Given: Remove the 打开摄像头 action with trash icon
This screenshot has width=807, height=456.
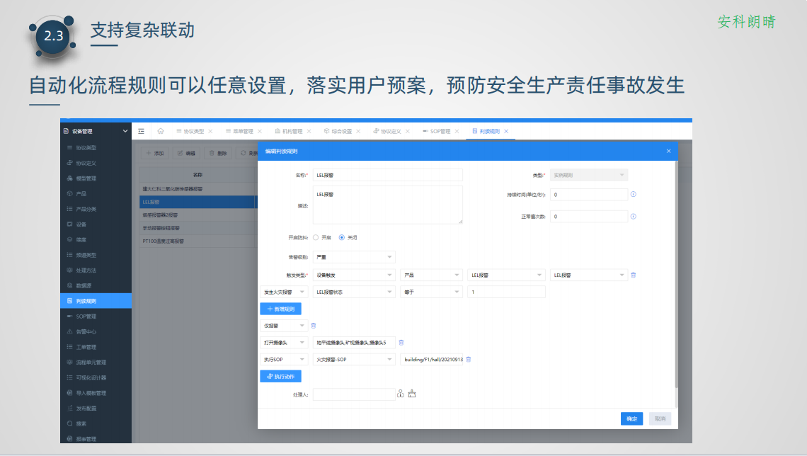Looking at the screenshot, I should coord(401,343).
